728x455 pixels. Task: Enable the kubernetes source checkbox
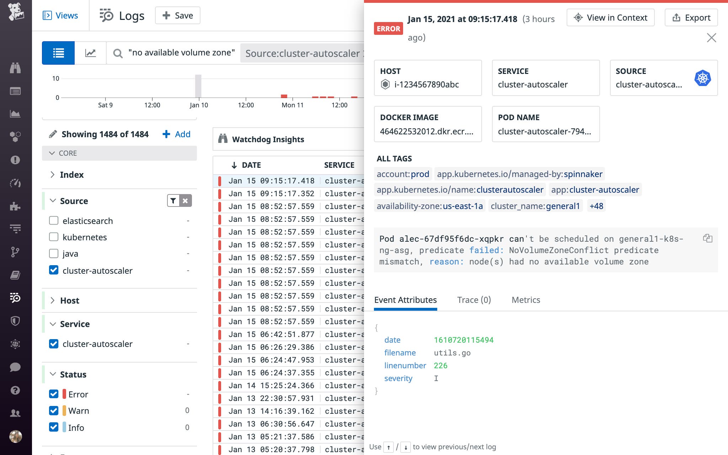click(x=54, y=237)
